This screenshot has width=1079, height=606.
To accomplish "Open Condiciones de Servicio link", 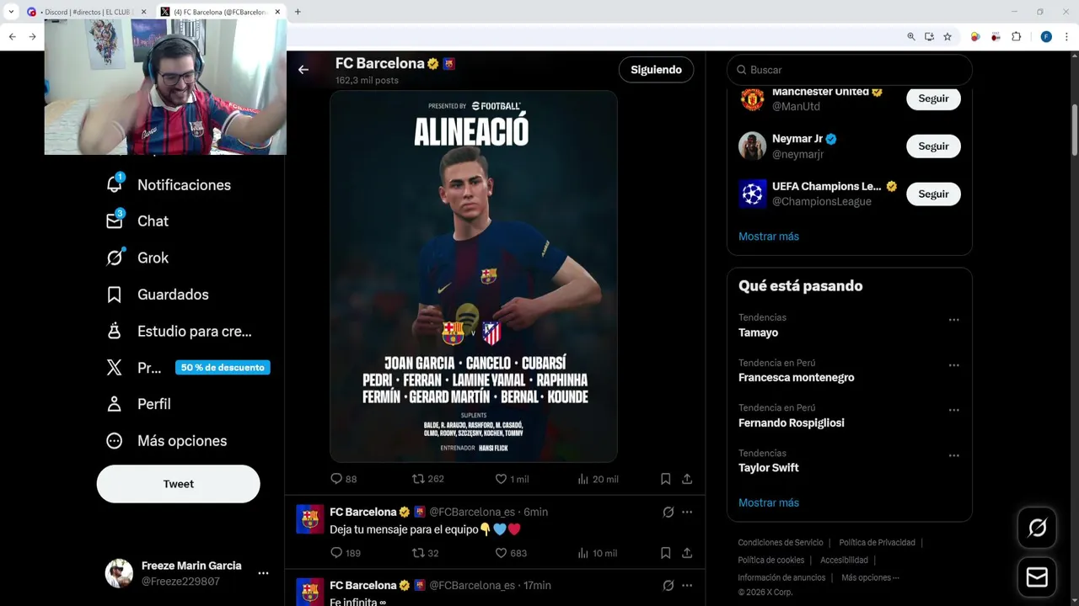I will coord(781,543).
